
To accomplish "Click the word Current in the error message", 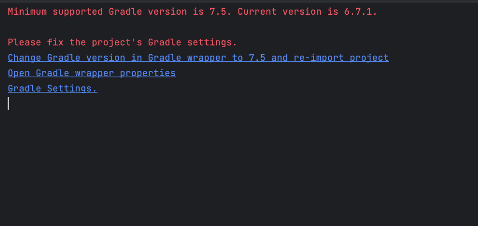I will click(x=257, y=12).
